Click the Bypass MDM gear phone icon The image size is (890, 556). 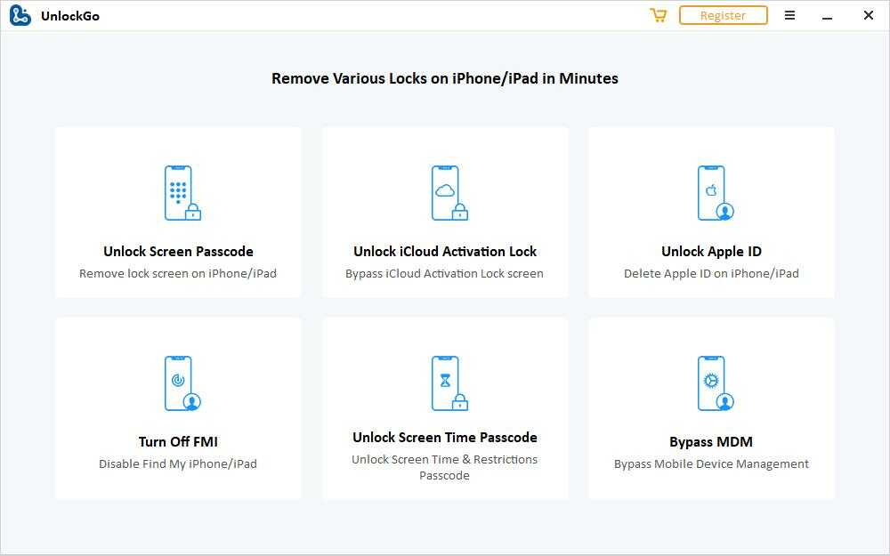(711, 382)
